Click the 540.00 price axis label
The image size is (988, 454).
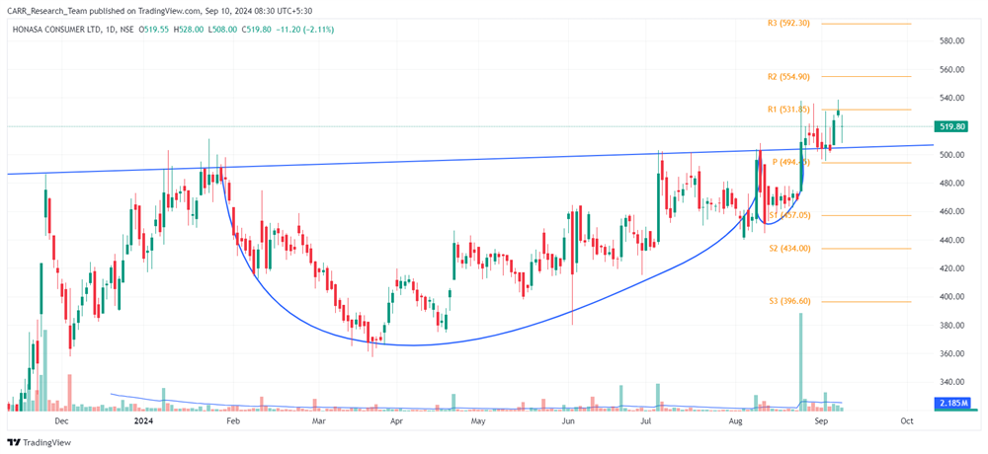[x=953, y=99]
